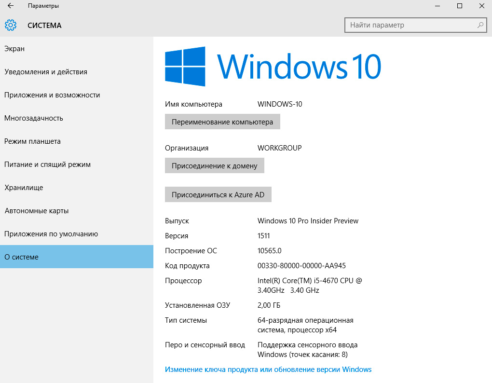
Task: Click the Организация label
Action: (x=187, y=148)
